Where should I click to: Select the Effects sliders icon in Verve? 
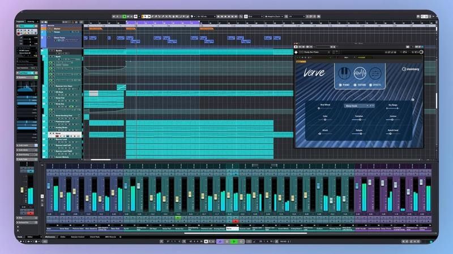pos(375,73)
